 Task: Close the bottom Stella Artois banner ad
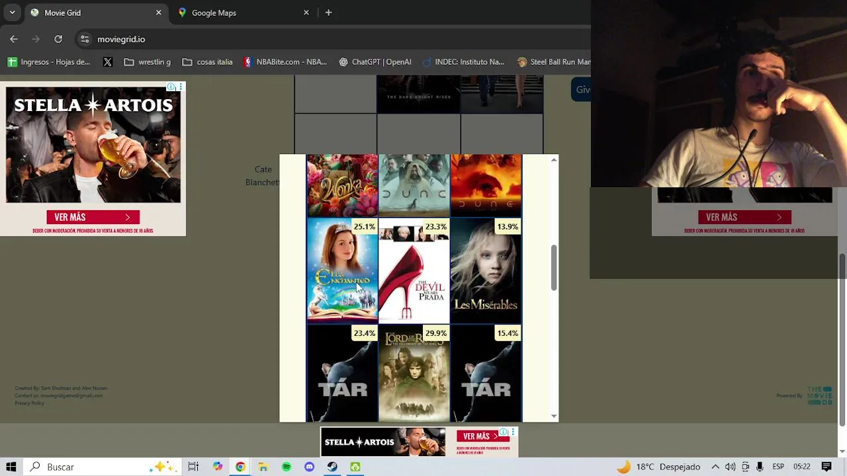pyautogui.click(x=513, y=432)
